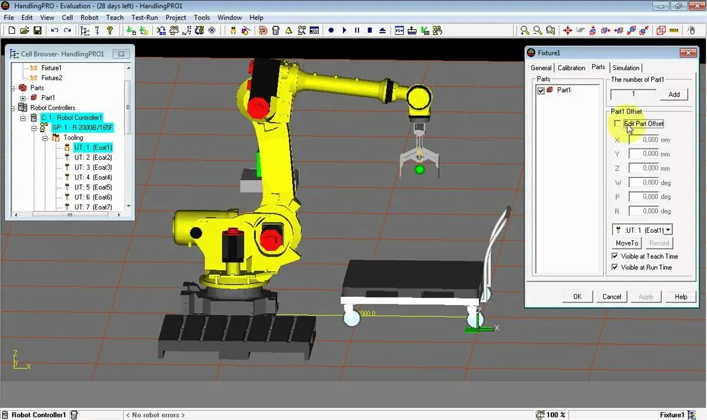This screenshot has width=707, height=420.
Task: Toggle Cell Browser tree toolbar icon
Action: (x=84, y=30)
